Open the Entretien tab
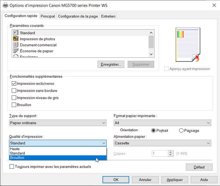 (108, 16)
